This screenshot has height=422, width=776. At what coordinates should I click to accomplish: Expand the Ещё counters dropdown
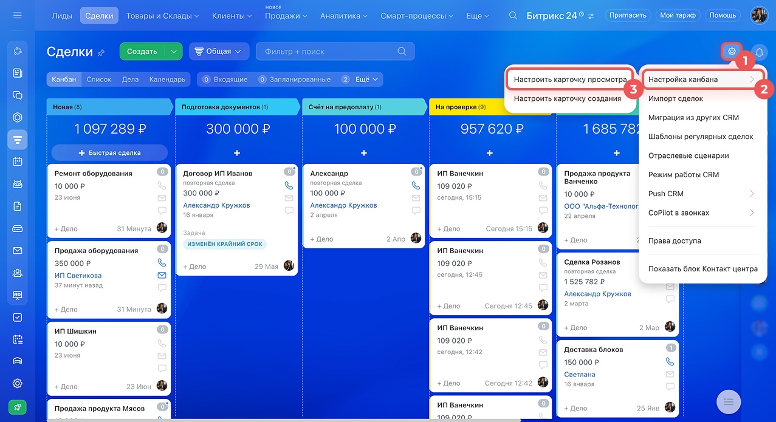pos(361,80)
